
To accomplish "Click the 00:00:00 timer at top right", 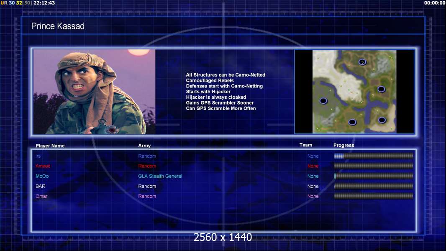I will 434,3.
